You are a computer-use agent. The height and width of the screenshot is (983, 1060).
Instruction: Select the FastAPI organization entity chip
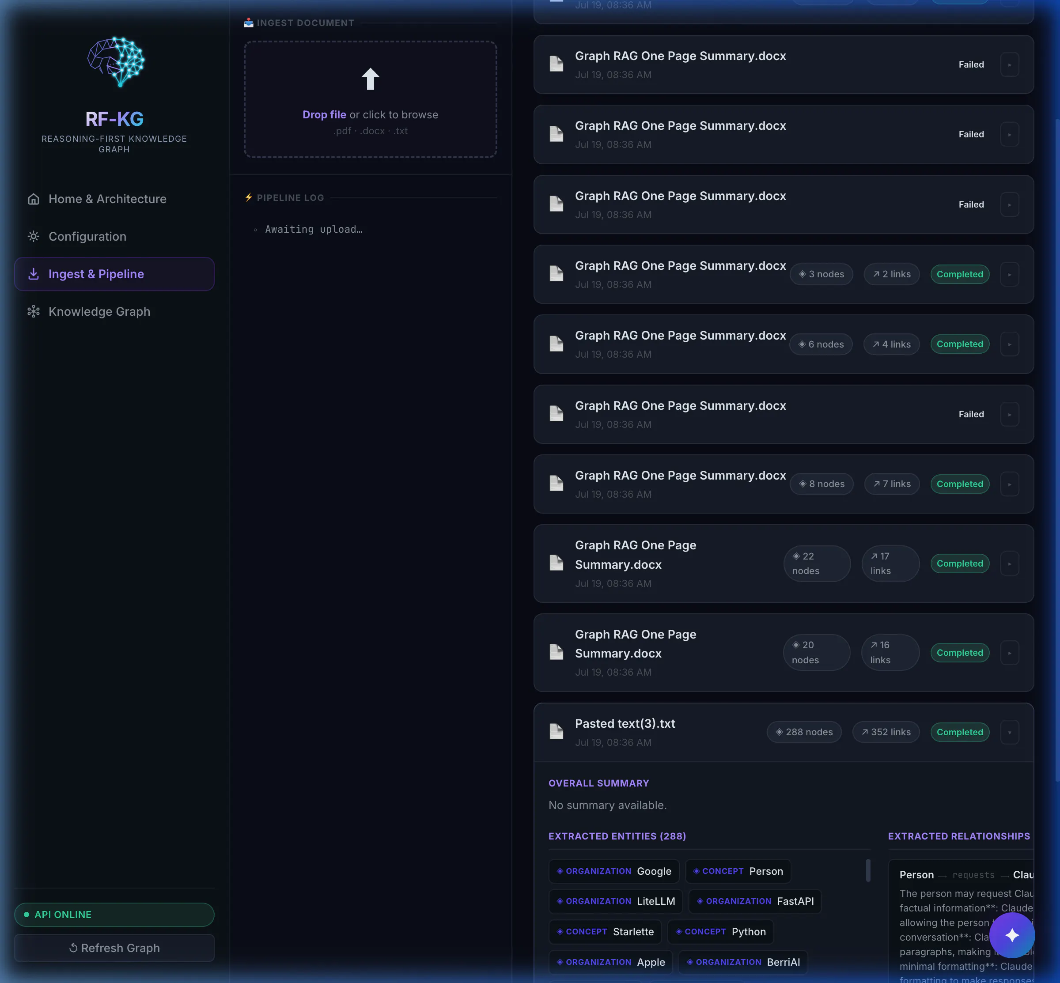[754, 901]
